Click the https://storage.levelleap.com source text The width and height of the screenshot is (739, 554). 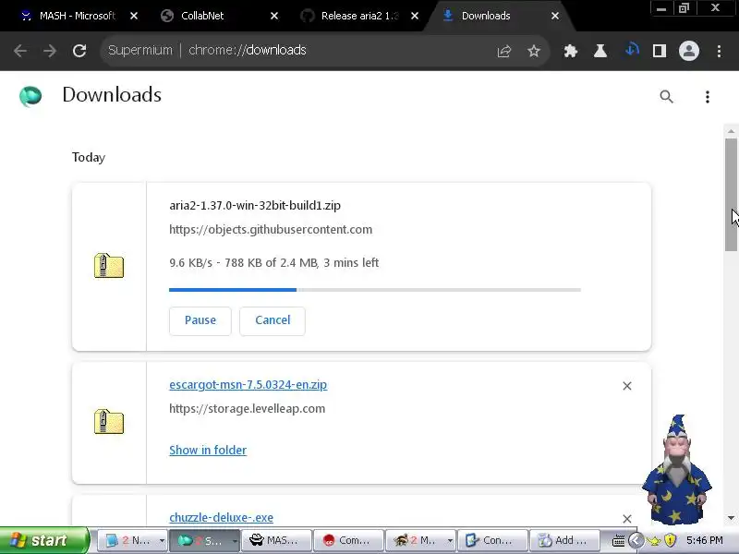247,408
